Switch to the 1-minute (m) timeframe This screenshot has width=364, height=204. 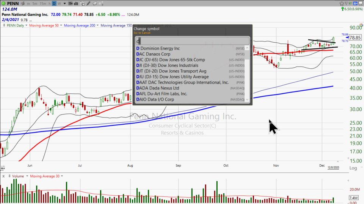click(x=28, y=3)
